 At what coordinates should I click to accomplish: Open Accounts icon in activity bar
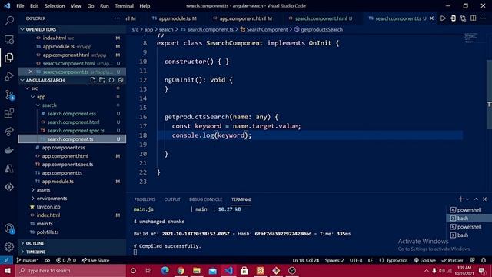pyautogui.click(x=9, y=229)
